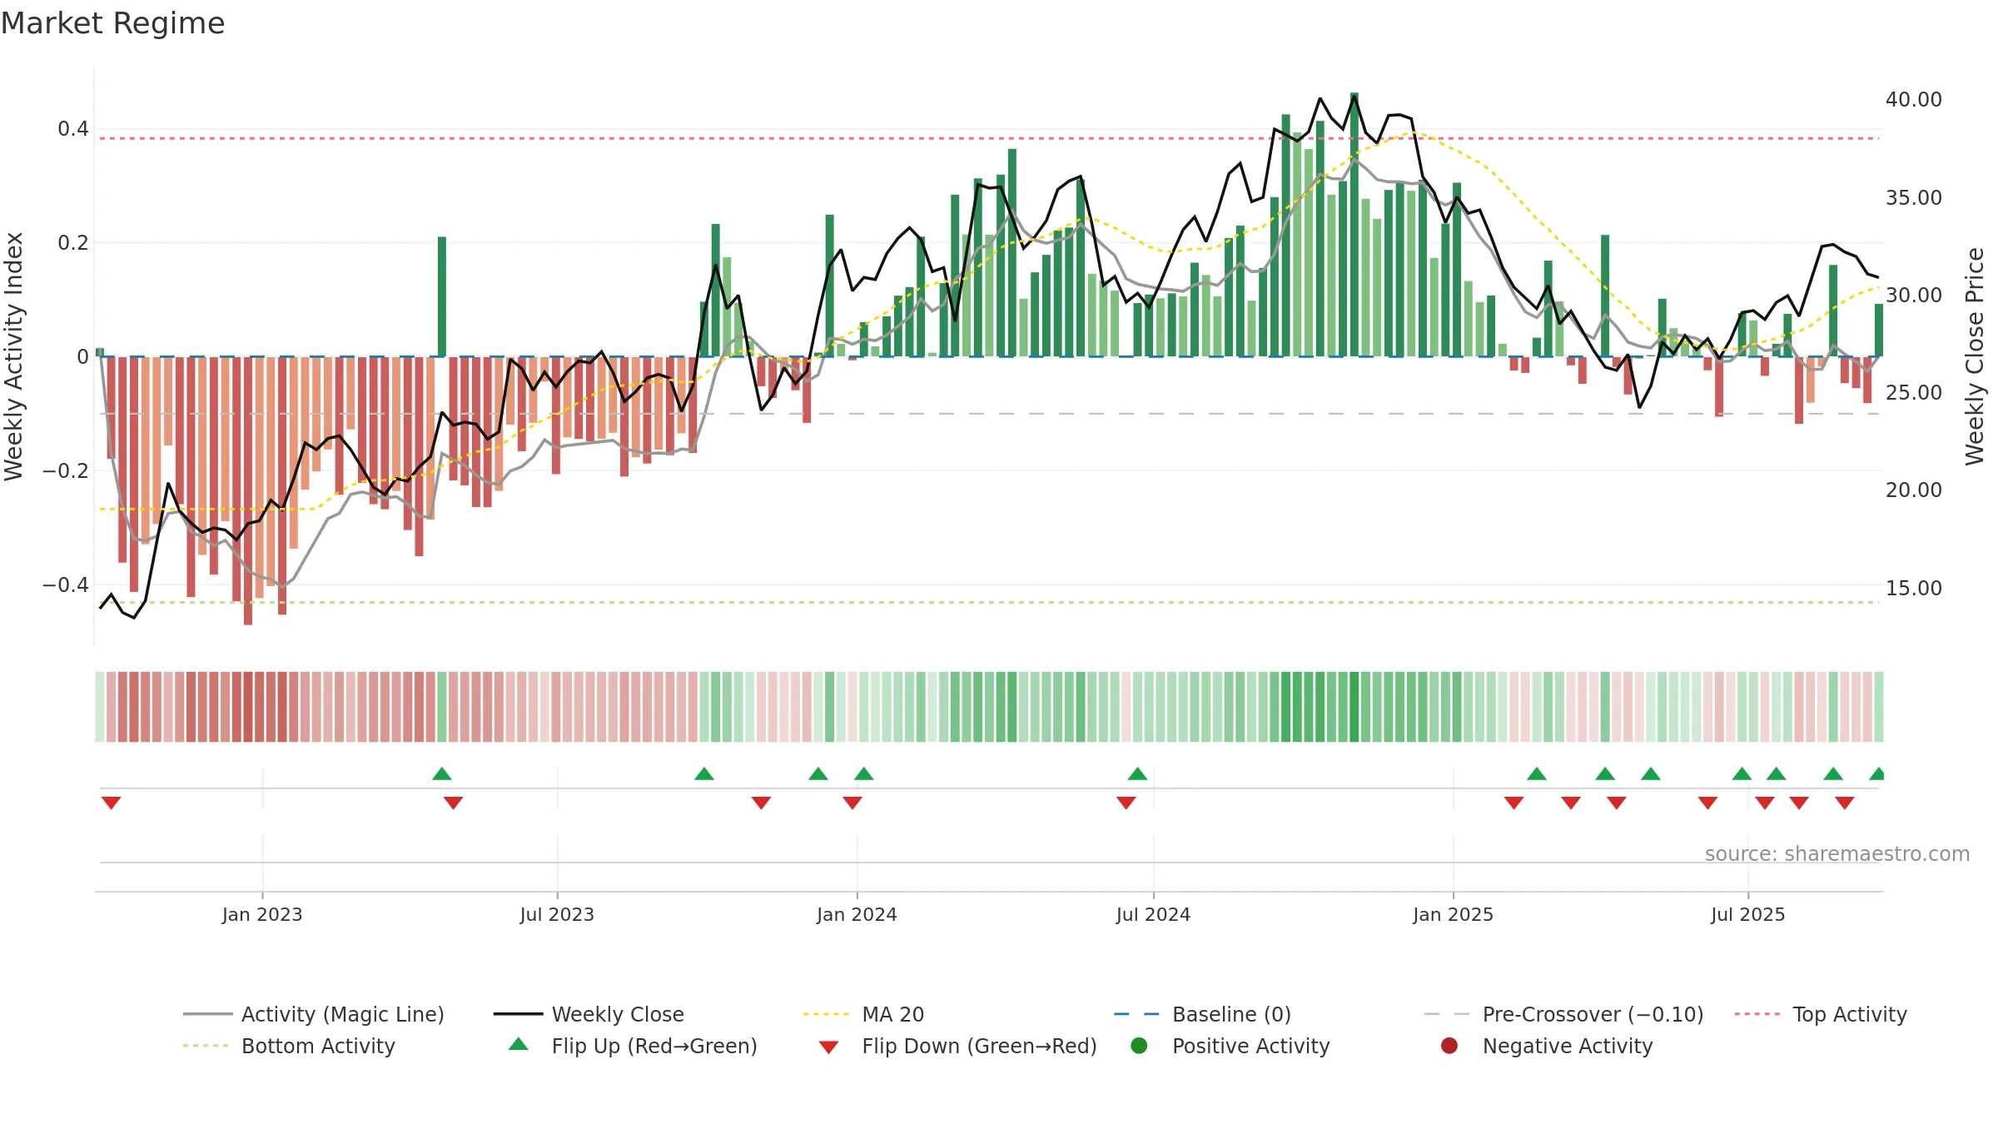Click the 25.00 price axis tick
This screenshot has height=1124, width=1998.
(1913, 393)
